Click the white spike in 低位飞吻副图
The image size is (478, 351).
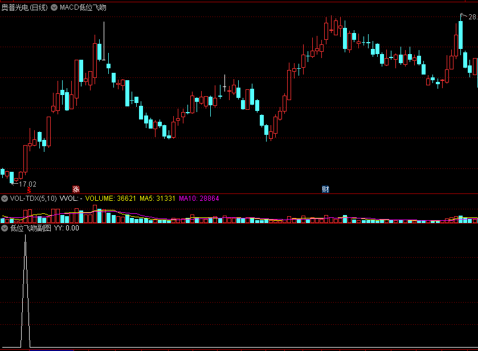pos(25,291)
